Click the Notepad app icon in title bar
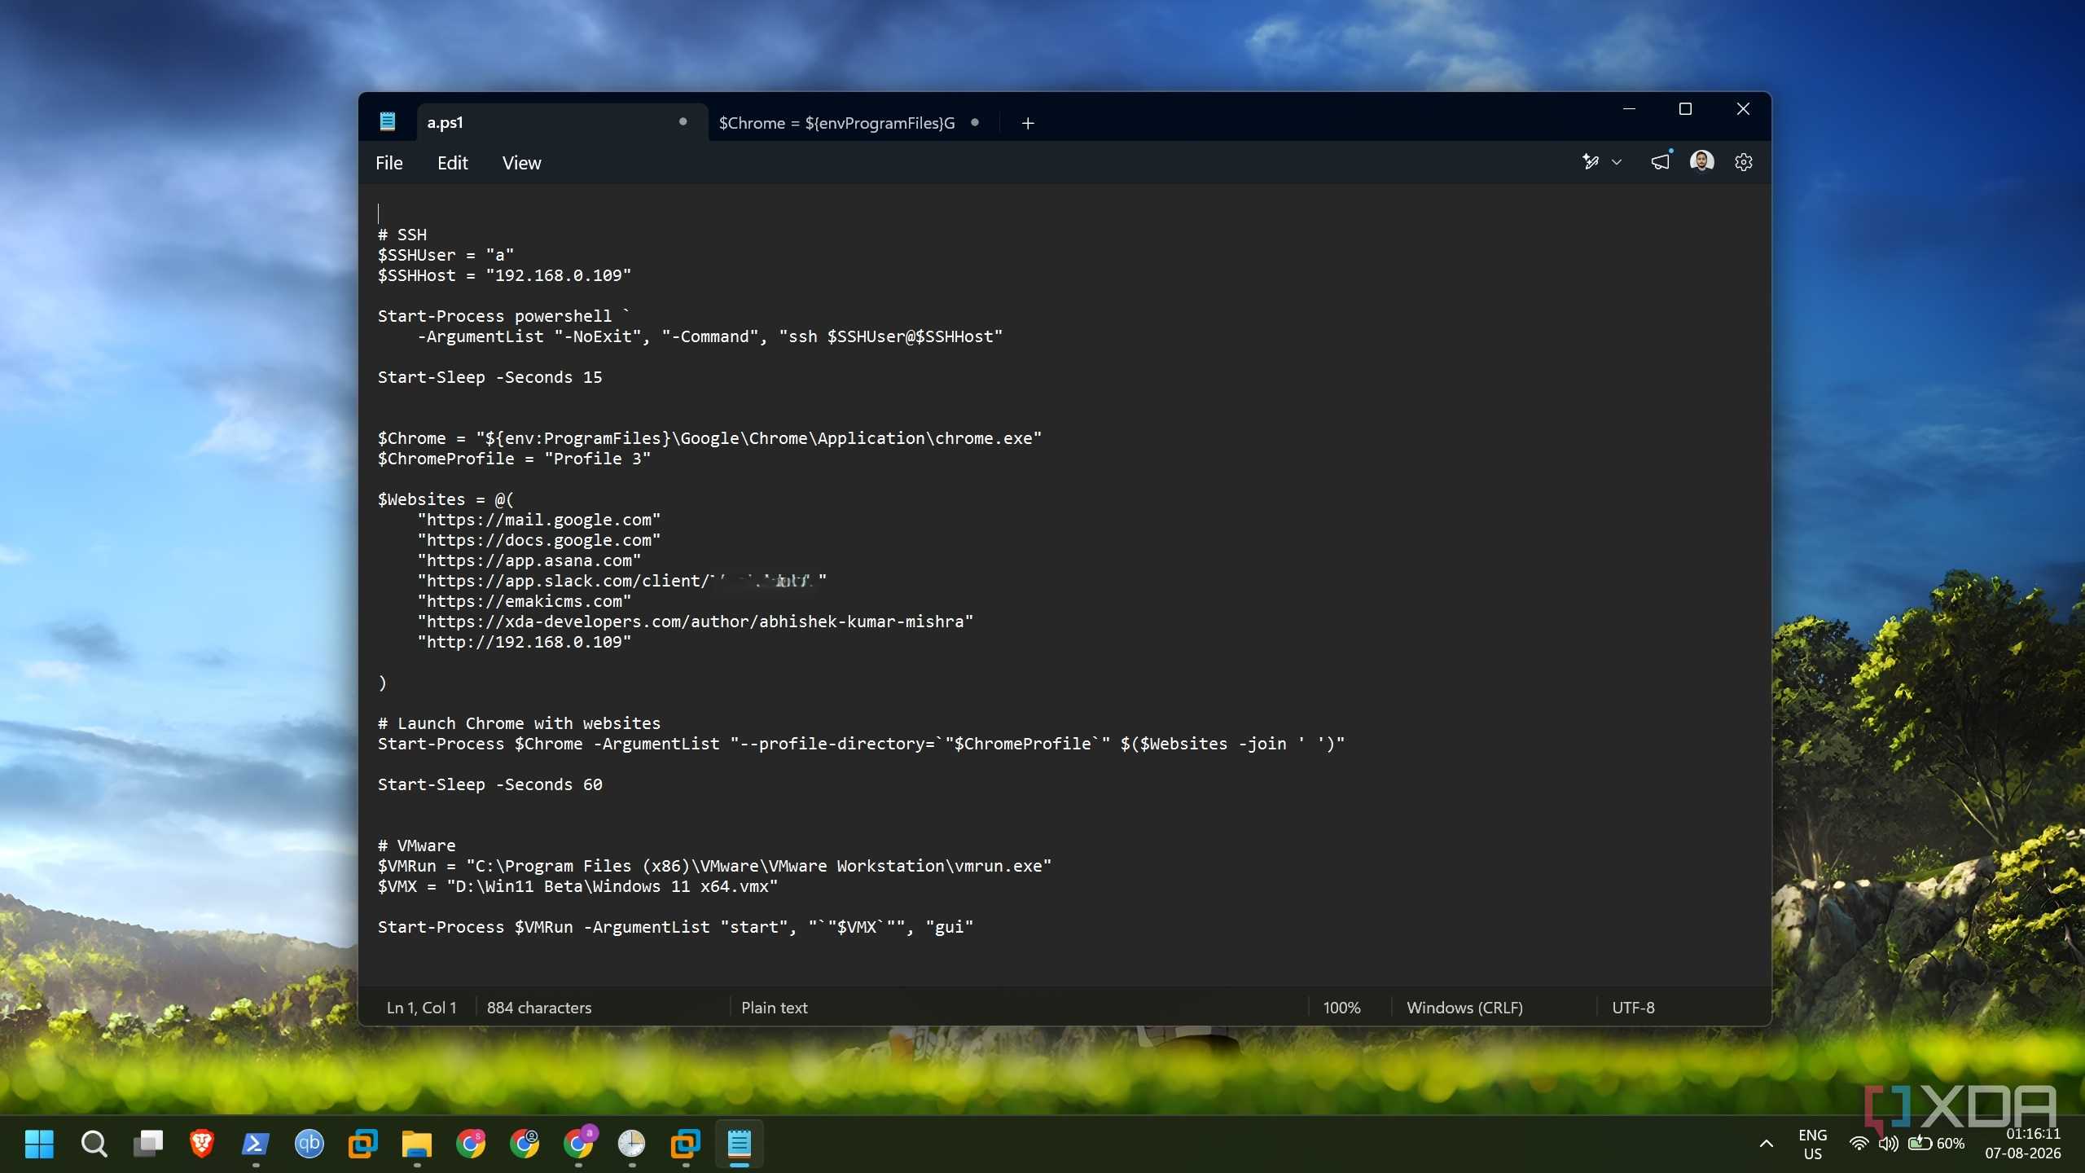The width and height of the screenshot is (2085, 1173). (388, 122)
